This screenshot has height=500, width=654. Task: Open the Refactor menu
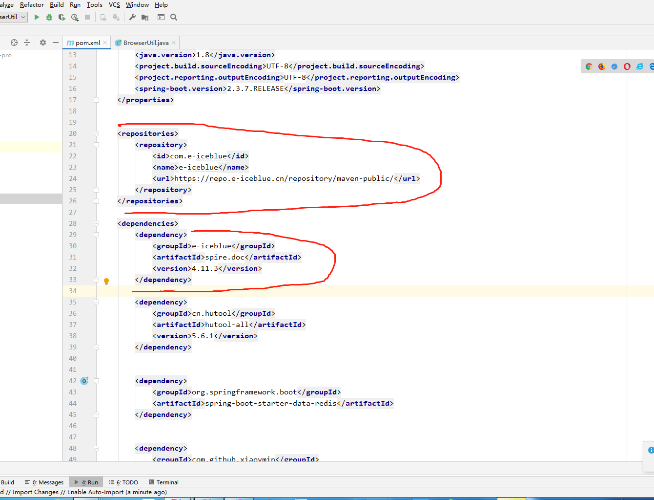[x=32, y=4]
